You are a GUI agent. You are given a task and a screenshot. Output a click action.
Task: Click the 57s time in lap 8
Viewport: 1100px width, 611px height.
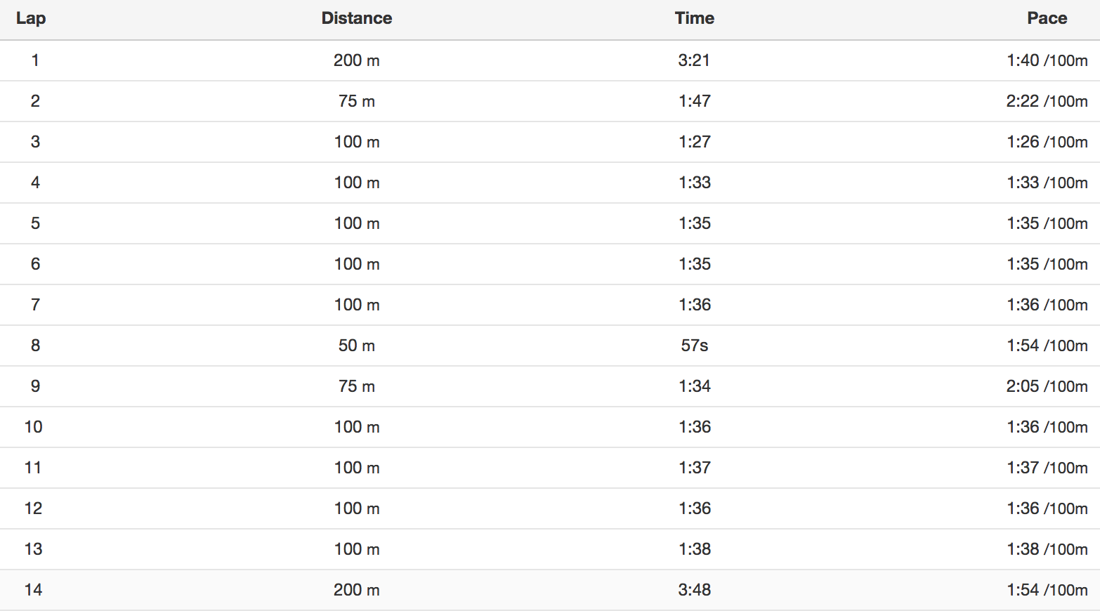tap(695, 346)
